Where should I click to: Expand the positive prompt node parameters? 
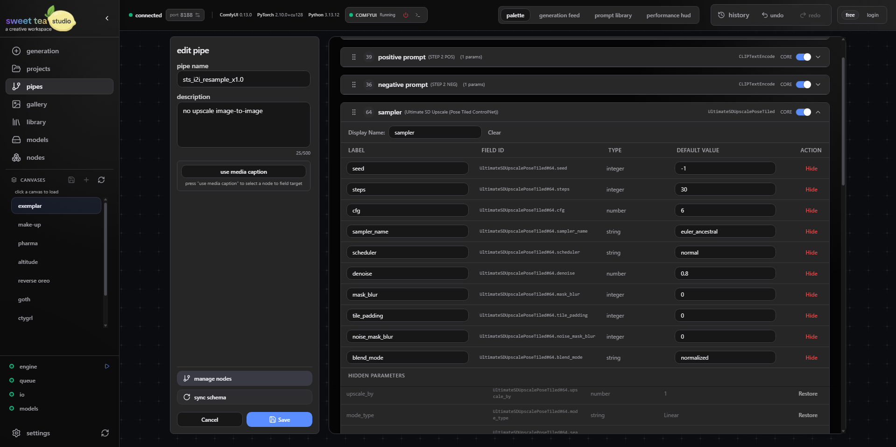tap(818, 57)
